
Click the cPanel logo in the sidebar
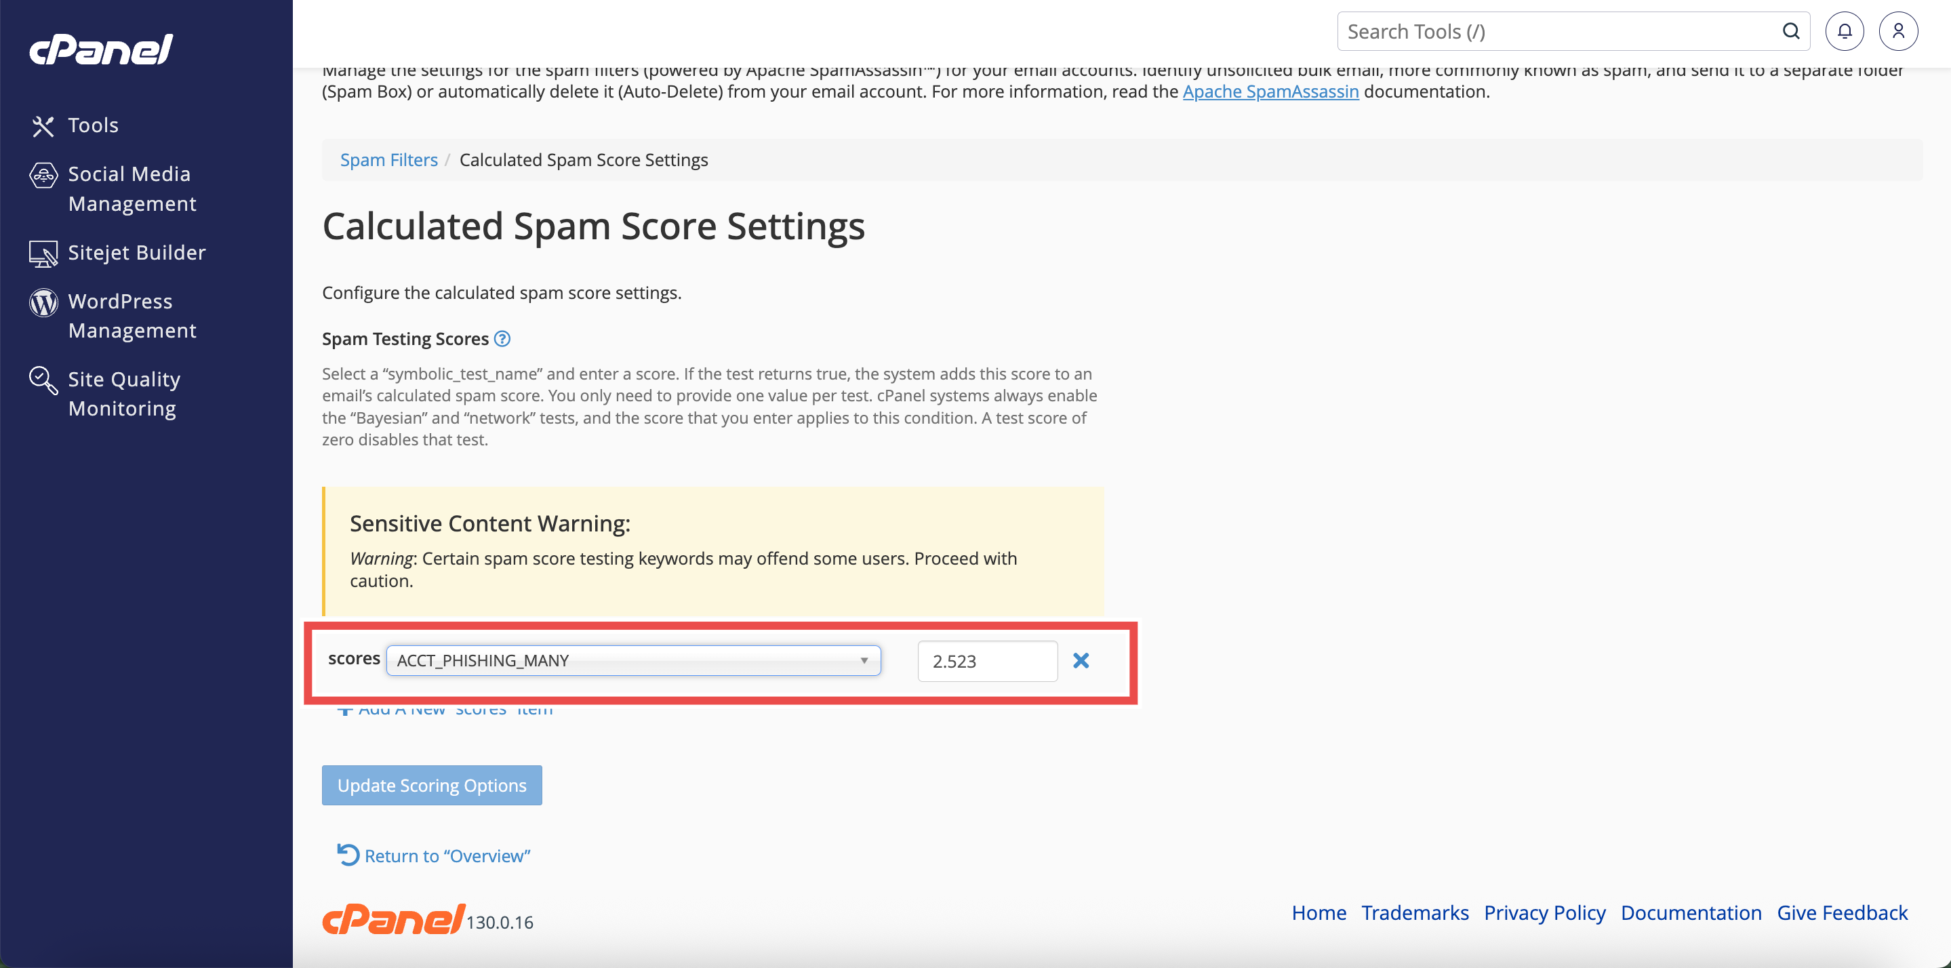101,49
